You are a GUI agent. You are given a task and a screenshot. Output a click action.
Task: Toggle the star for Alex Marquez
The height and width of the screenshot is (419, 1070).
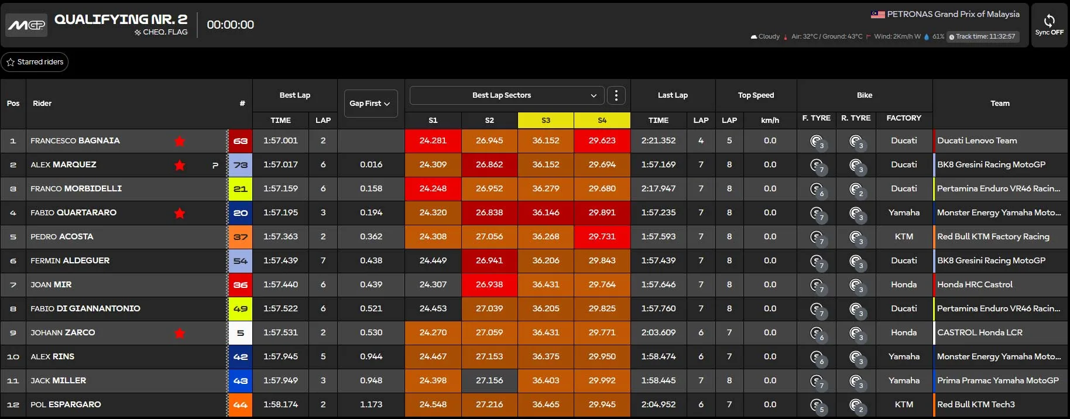[180, 165]
